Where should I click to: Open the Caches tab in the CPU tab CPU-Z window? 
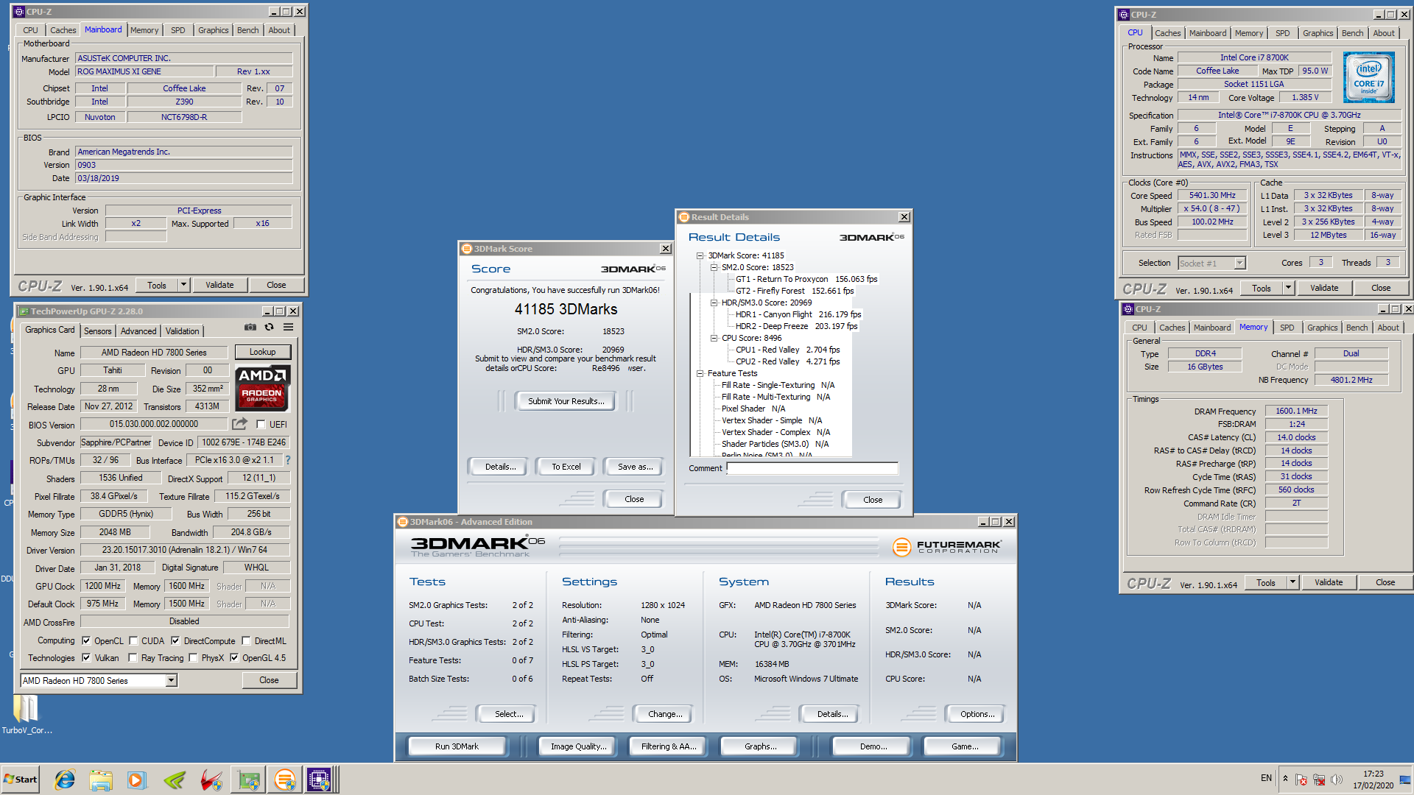1167,33
